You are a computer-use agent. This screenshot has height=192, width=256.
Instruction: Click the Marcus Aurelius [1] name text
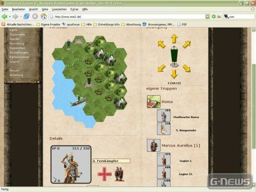click(181, 146)
